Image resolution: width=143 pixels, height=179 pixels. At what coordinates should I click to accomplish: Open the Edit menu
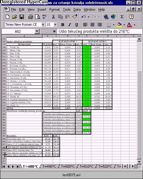pyautogui.click(x=22, y=9)
